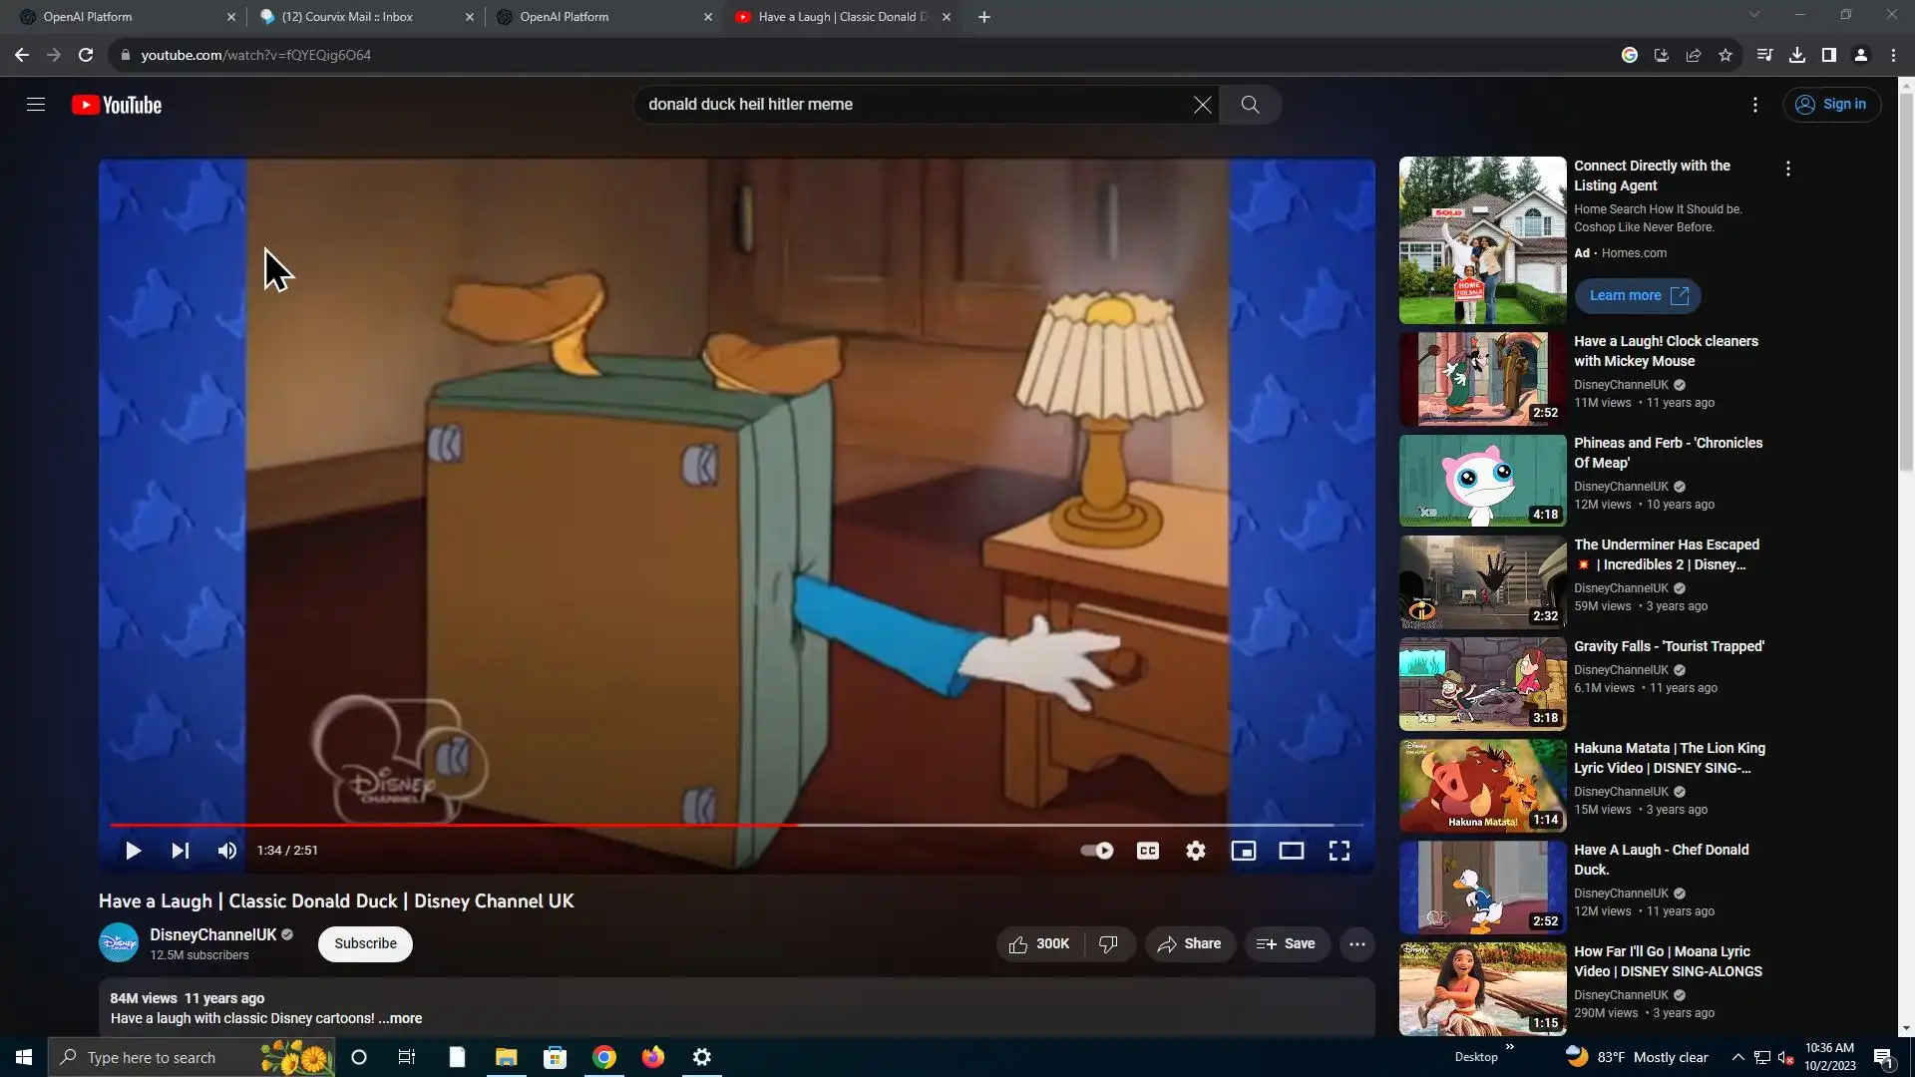Click the Sign in button

tap(1832, 105)
